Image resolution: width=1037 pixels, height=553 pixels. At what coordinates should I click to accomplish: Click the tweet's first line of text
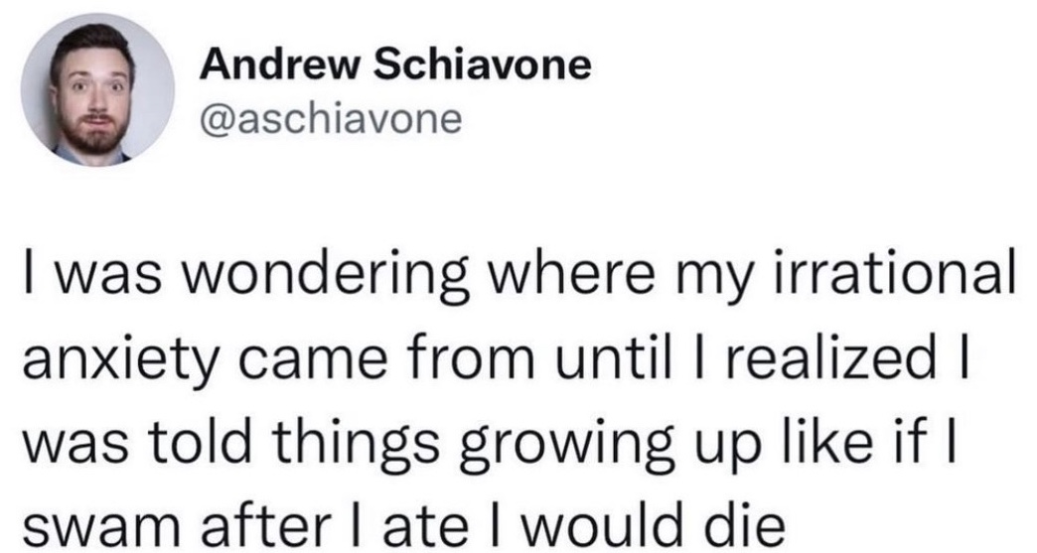click(517, 274)
